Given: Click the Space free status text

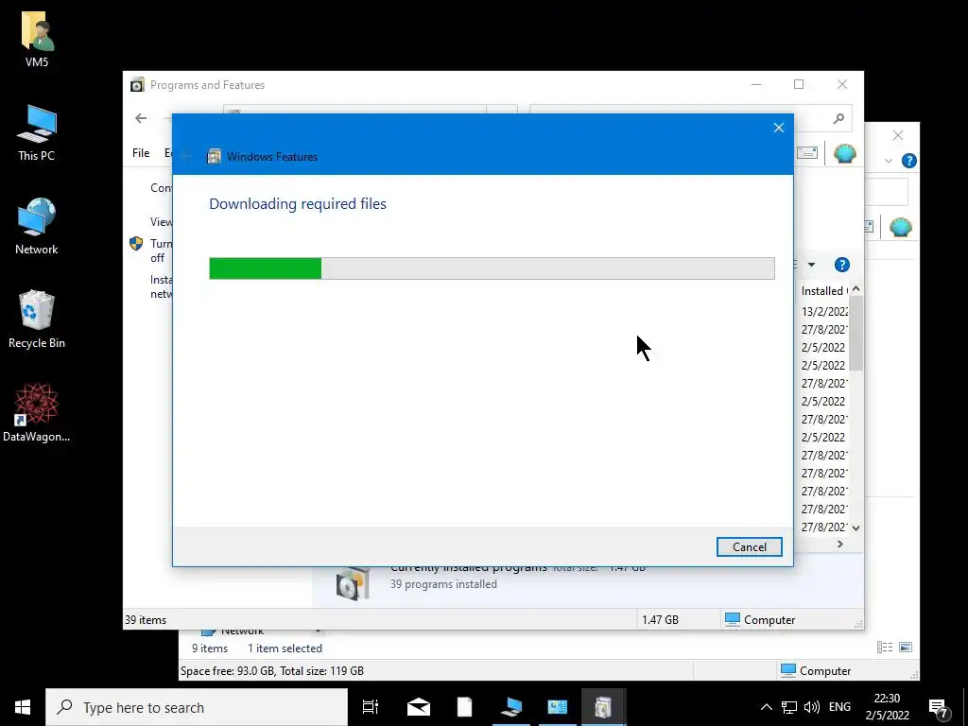Looking at the screenshot, I should [x=271, y=670].
